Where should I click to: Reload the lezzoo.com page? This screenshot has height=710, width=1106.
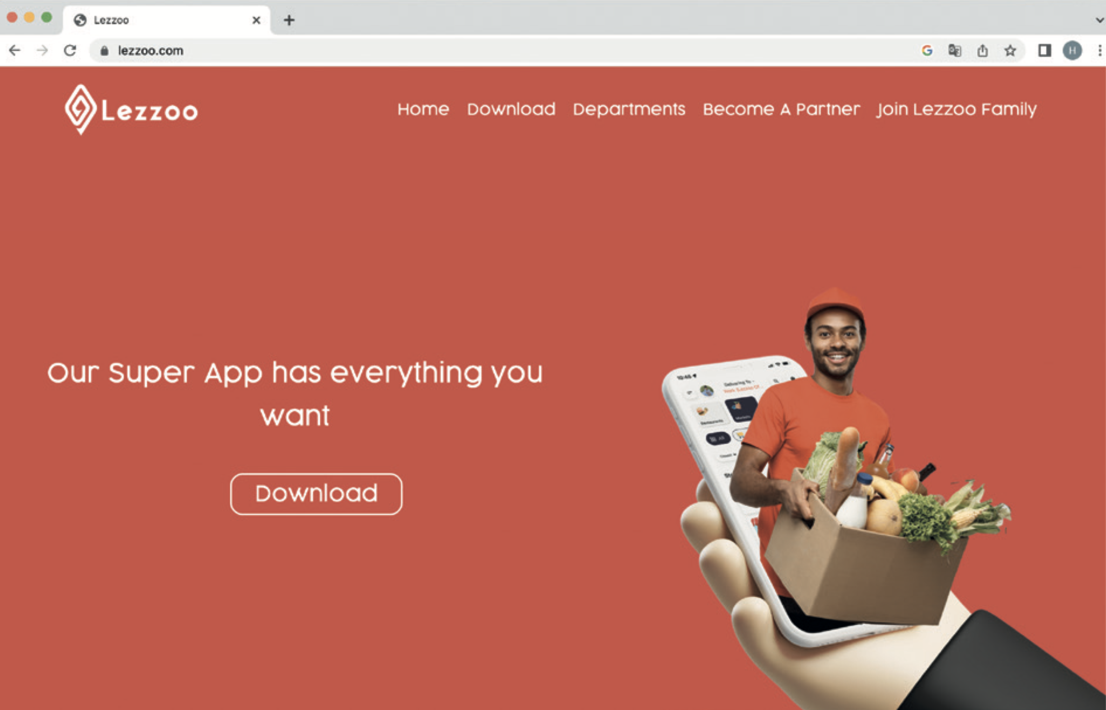coord(70,51)
